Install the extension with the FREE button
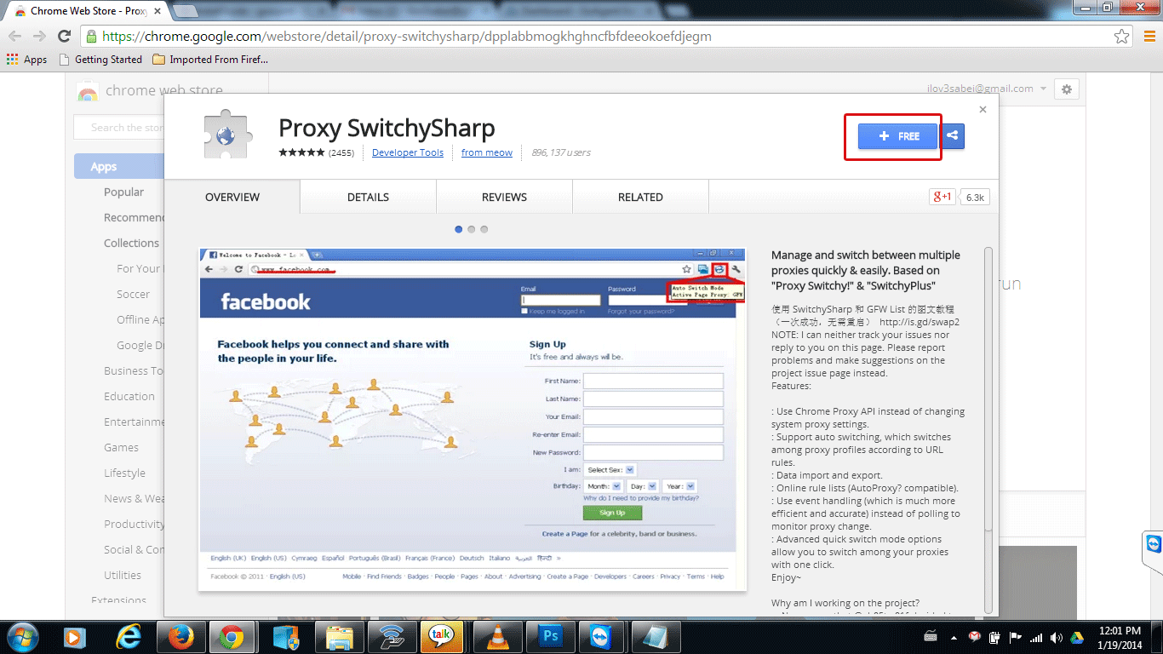 (897, 136)
